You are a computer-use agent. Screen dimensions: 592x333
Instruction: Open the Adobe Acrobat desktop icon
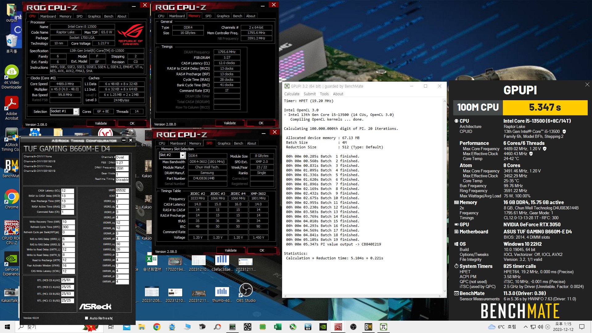(11, 108)
